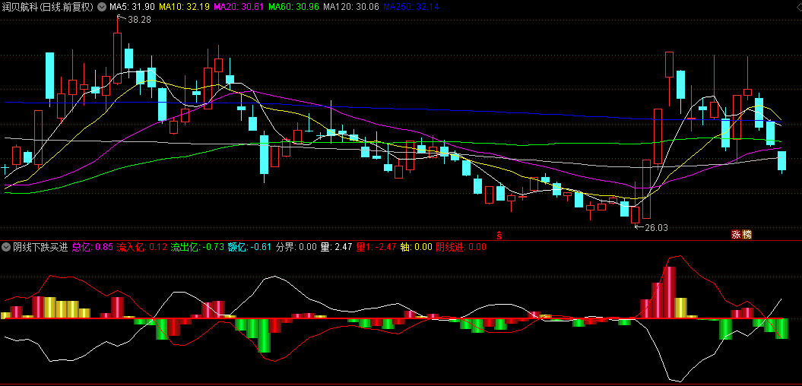Click the 额亿: -0.61 value
The width and height of the screenshot is (802, 386).
pos(249,248)
